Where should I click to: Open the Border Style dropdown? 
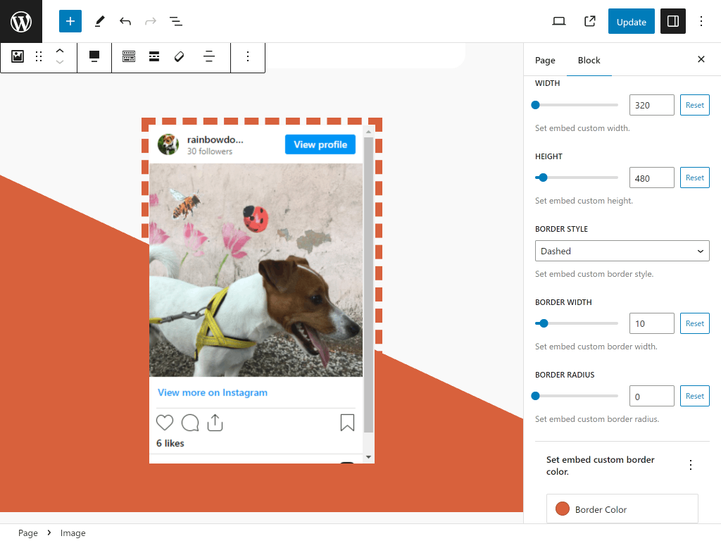point(622,251)
